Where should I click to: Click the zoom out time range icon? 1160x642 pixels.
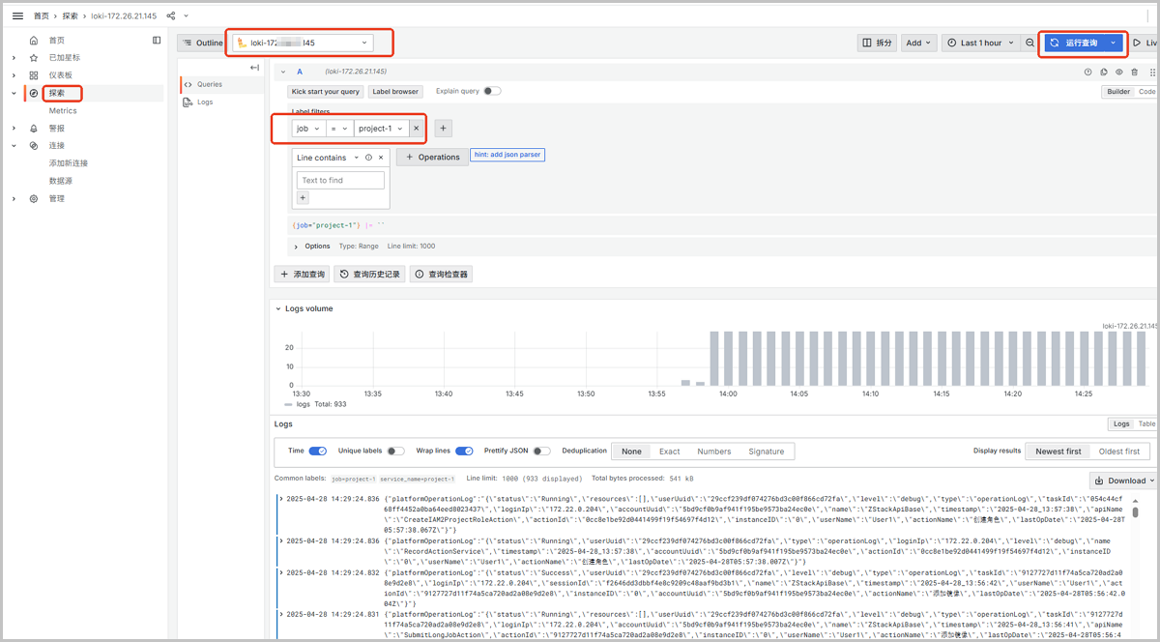point(1029,43)
